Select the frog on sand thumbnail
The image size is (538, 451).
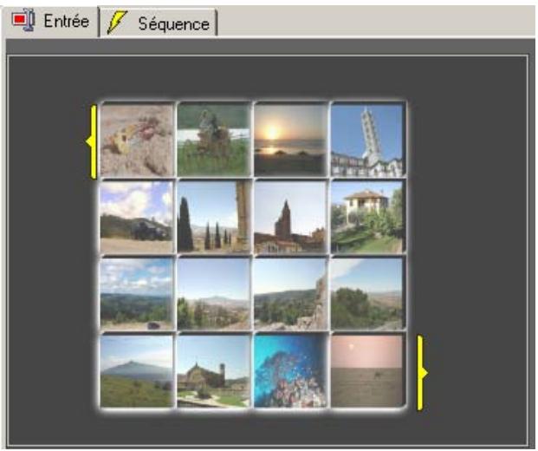pos(137,141)
